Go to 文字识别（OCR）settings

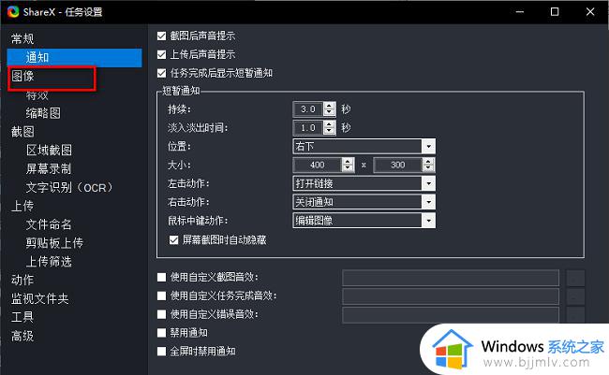pyautogui.click(x=69, y=187)
